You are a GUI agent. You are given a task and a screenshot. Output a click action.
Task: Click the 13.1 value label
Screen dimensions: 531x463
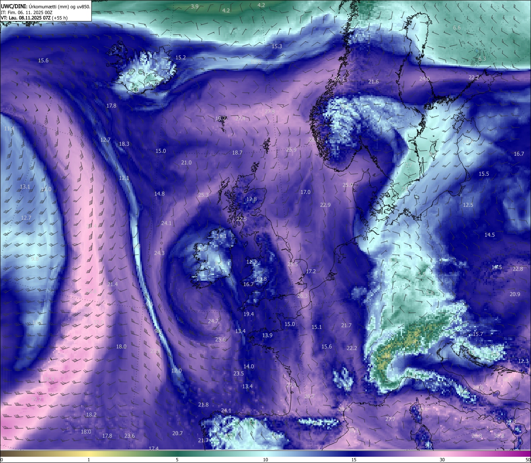25,186
